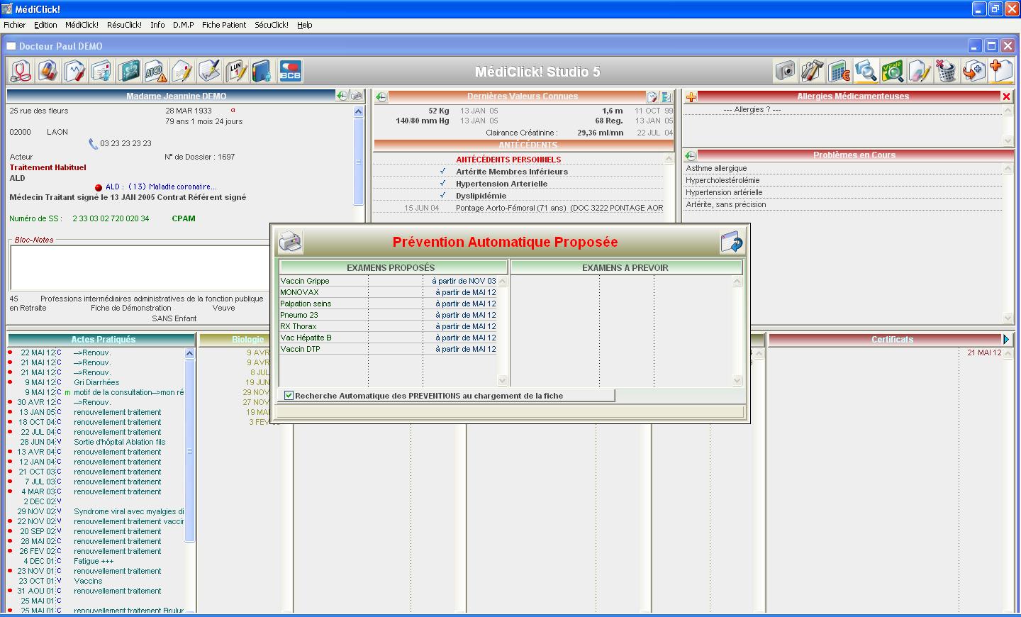Open the BCB drug database icon
Screen dimensions: 1021x617
[x=290, y=71]
